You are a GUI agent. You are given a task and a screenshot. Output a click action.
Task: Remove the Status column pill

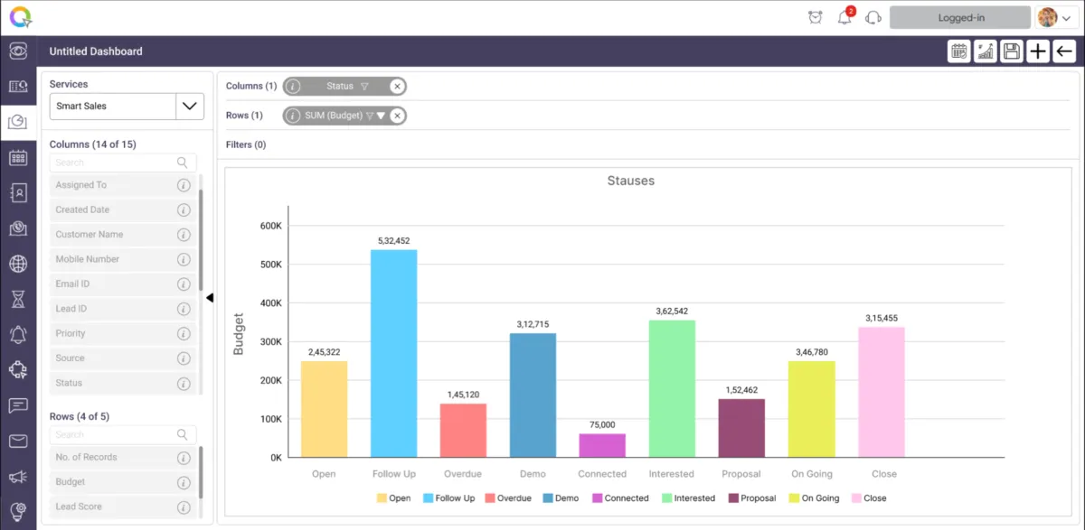(x=396, y=87)
